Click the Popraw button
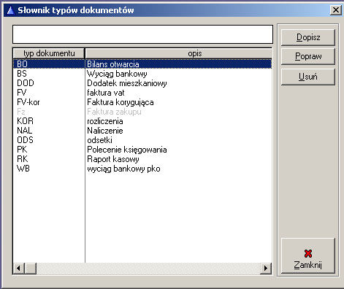This screenshot has width=344, height=289. 308,56
